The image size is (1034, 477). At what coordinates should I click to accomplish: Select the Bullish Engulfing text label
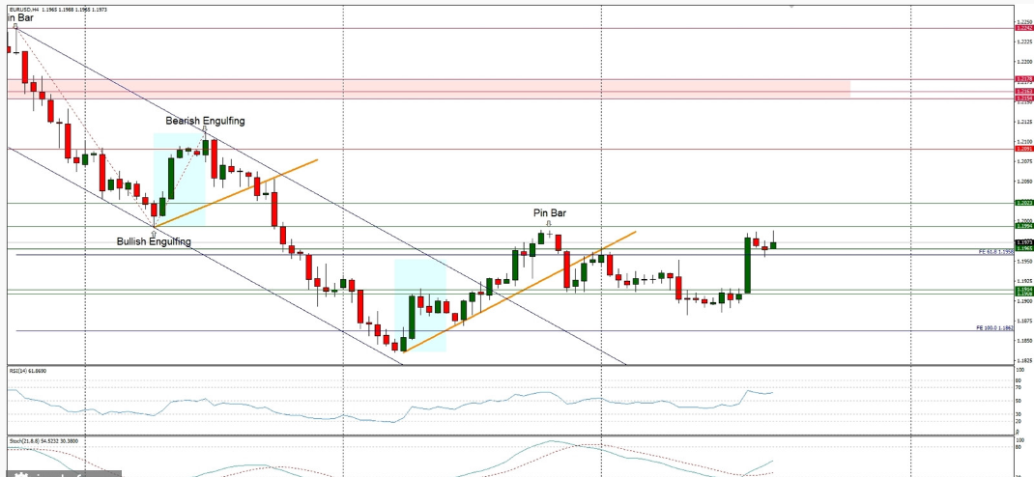154,241
